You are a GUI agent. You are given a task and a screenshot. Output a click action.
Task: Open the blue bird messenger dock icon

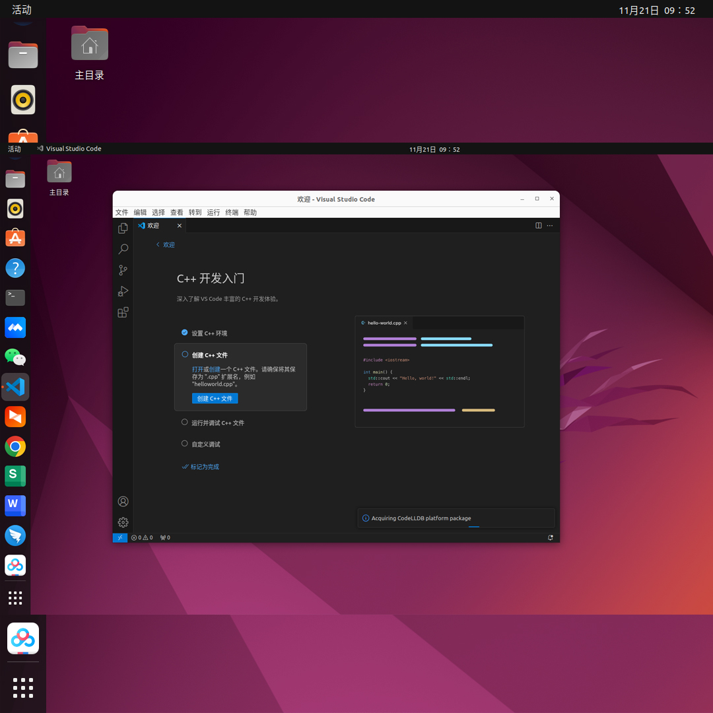coord(15,535)
